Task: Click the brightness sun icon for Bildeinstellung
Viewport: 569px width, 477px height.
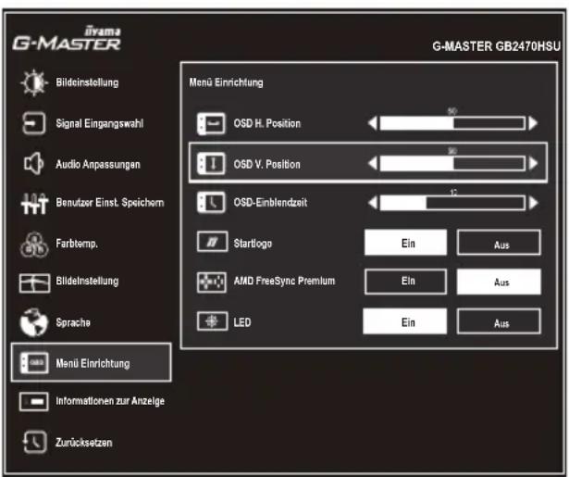Action: coord(33,82)
